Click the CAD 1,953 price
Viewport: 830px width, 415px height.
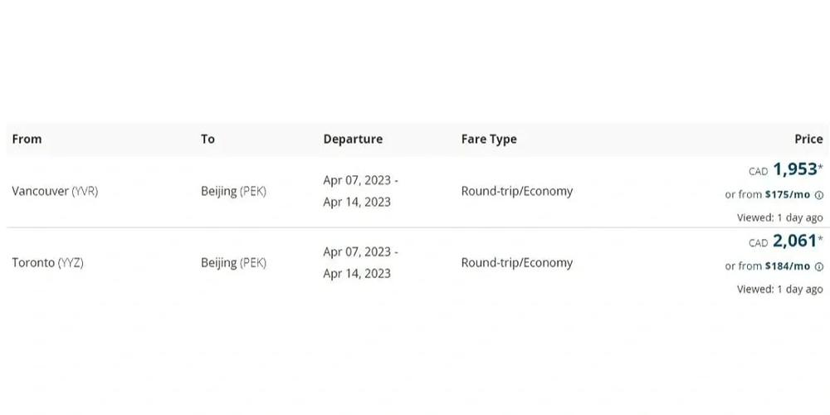pyautogui.click(x=786, y=170)
